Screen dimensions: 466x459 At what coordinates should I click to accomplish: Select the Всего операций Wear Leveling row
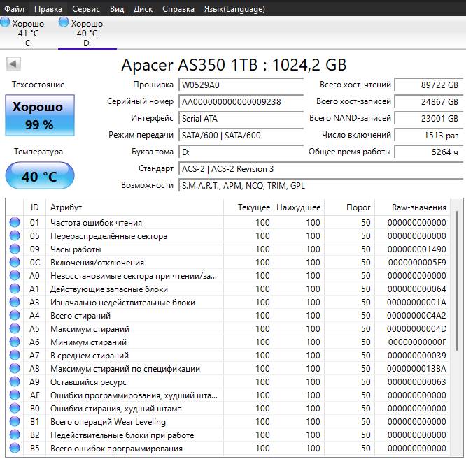coord(227,421)
